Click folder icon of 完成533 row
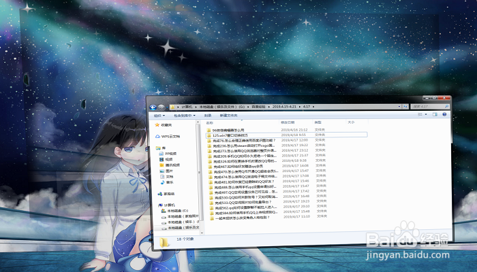 coord(212,203)
